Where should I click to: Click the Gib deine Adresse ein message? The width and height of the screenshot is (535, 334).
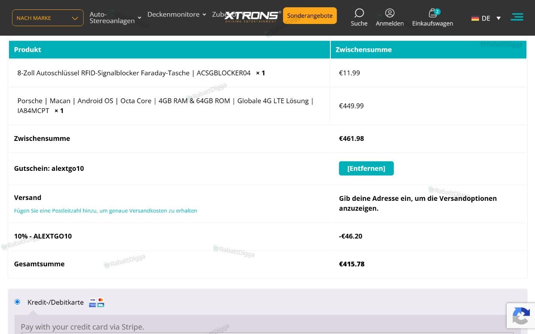[x=418, y=203]
